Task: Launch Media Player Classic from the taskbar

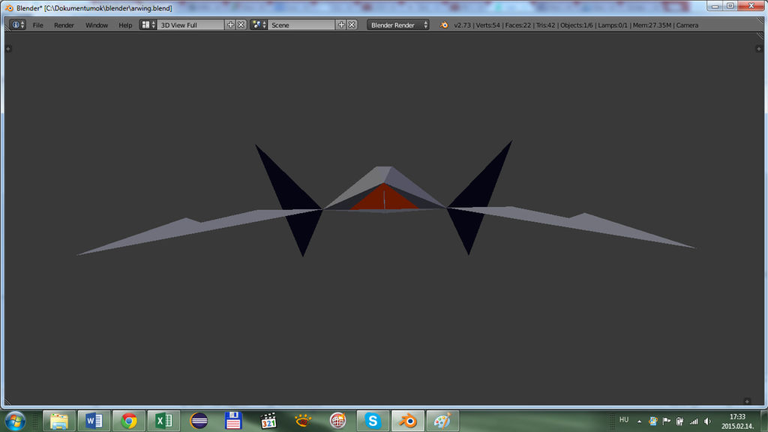Action: coord(268,421)
